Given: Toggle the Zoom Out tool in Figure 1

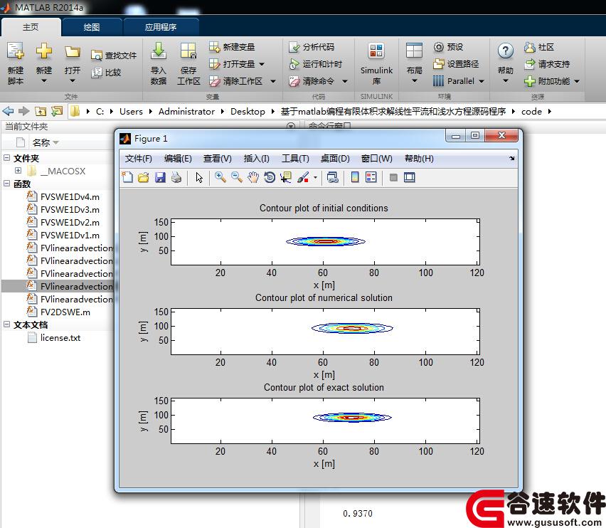Looking at the screenshot, I should click(x=237, y=177).
